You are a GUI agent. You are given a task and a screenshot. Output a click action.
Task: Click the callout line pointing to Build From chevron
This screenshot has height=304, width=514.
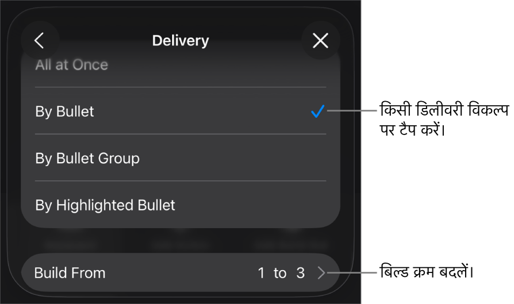(351, 272)
